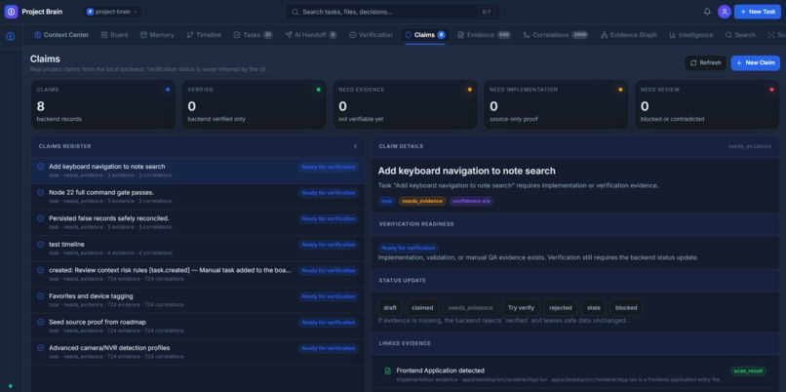Go to the Timeline tab
This screenshot has width=786, height=392.
[204, 35]
